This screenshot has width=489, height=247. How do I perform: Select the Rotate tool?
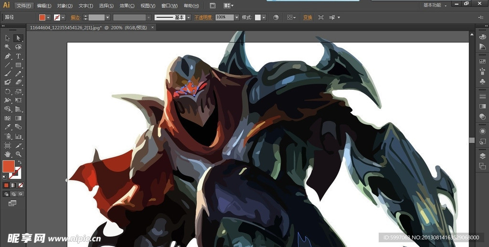pos(8,91)
